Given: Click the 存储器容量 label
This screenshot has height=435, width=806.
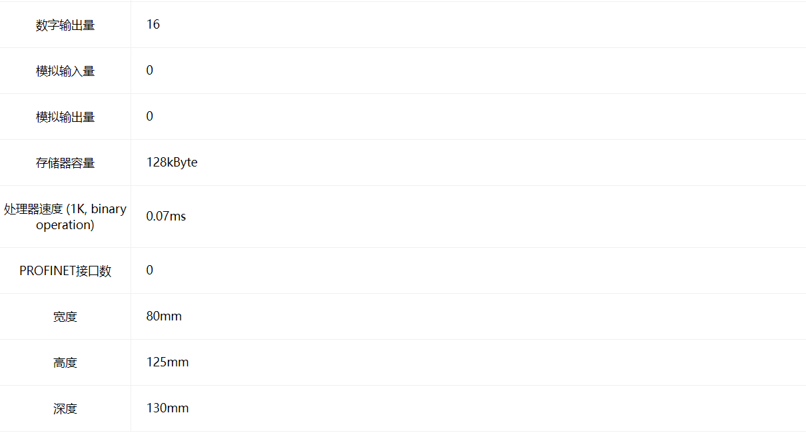Looking at the screenshot, I should pyautogui.click(x=65, y=163).
